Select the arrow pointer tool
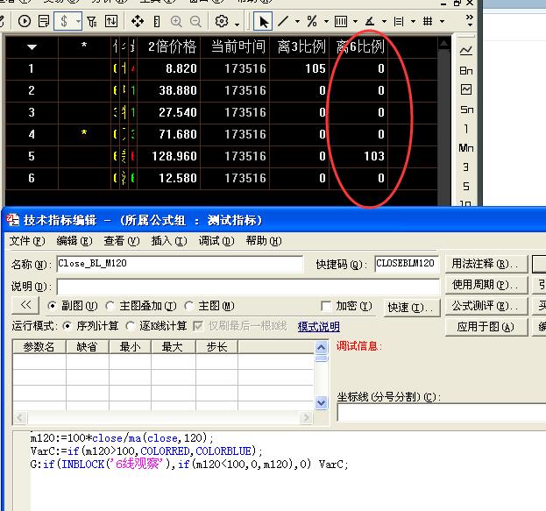Screen dimensions: 546x511 (x=263, y=22)
